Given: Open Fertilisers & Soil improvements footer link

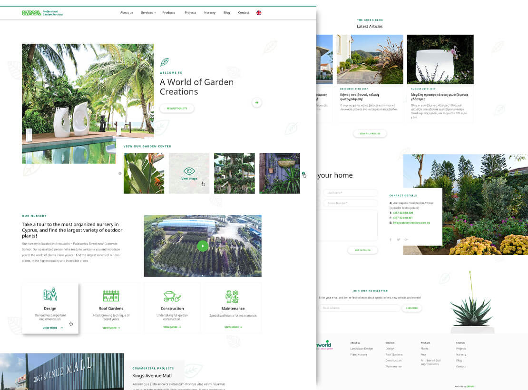Looking at the screenshot, I should tap(430, 362).
